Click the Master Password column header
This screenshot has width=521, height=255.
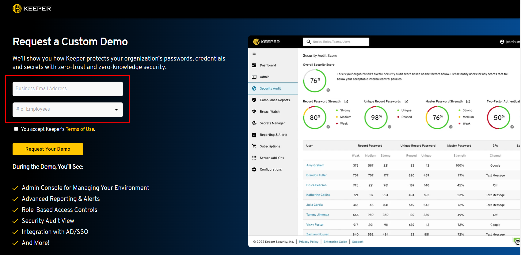pyautogui.click(x=459, y=146)
